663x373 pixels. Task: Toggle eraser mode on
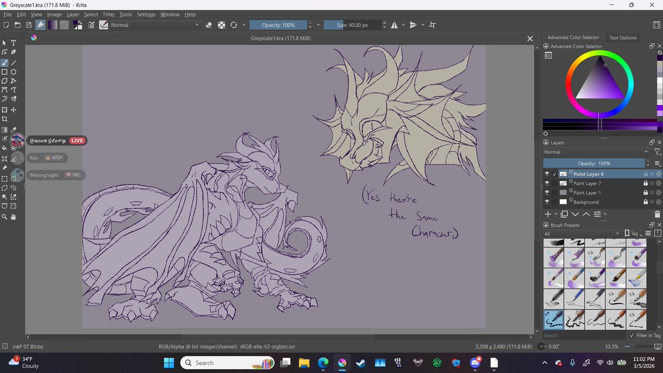(209, 25)
